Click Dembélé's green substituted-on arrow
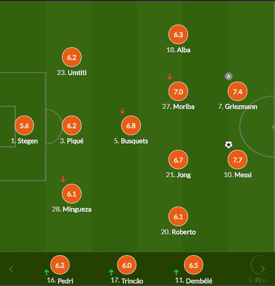 tap(176, 272)
